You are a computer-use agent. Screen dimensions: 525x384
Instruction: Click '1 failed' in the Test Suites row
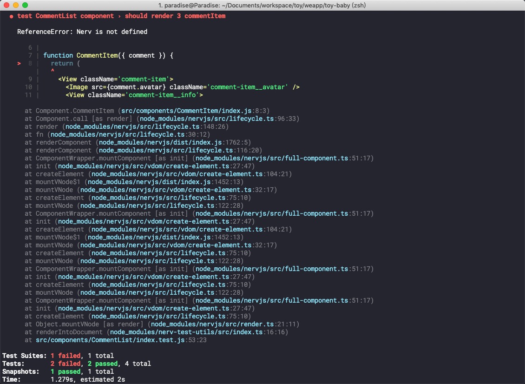[x=66, y=356]
